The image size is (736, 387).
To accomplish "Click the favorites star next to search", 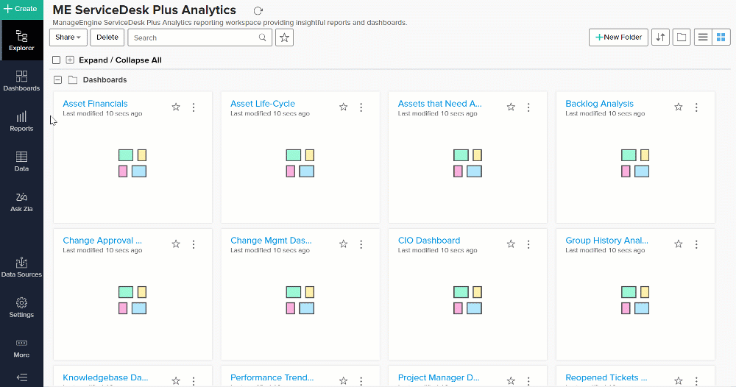I will [x=285, y=38].
